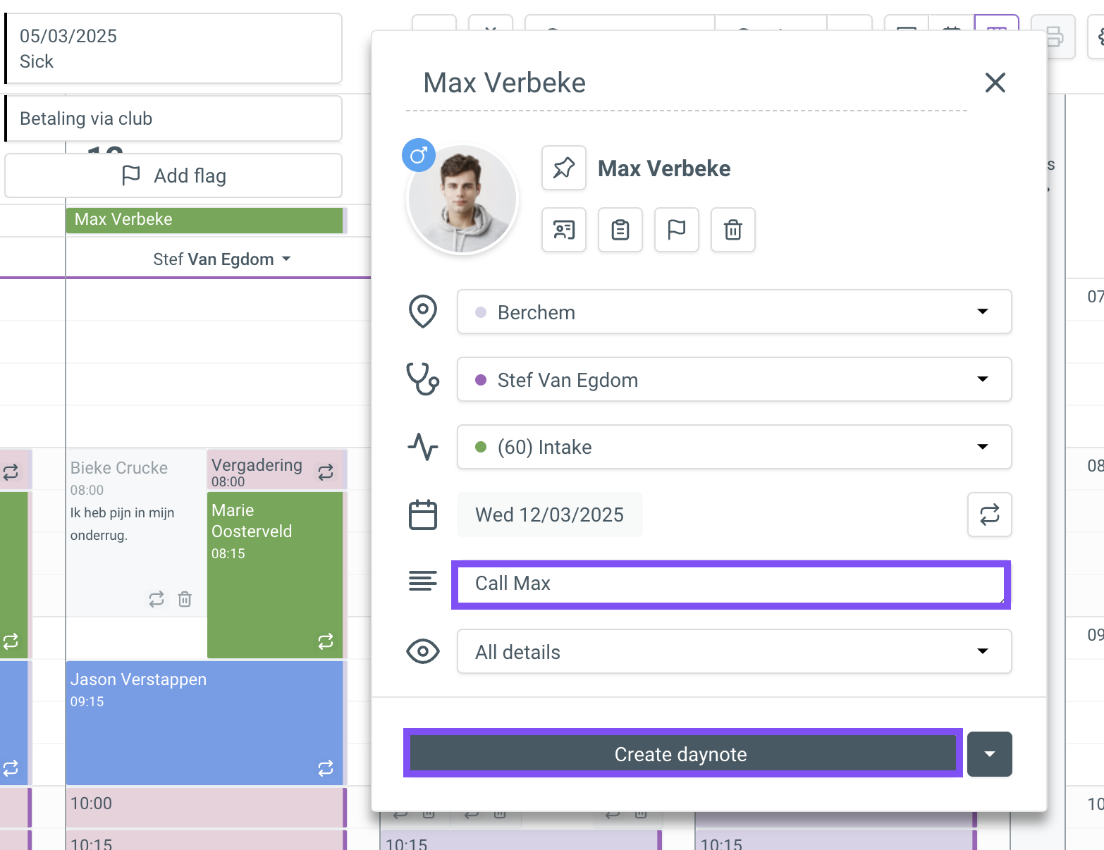
Task: Click the Create daynote button
Action: coord(682,753)
